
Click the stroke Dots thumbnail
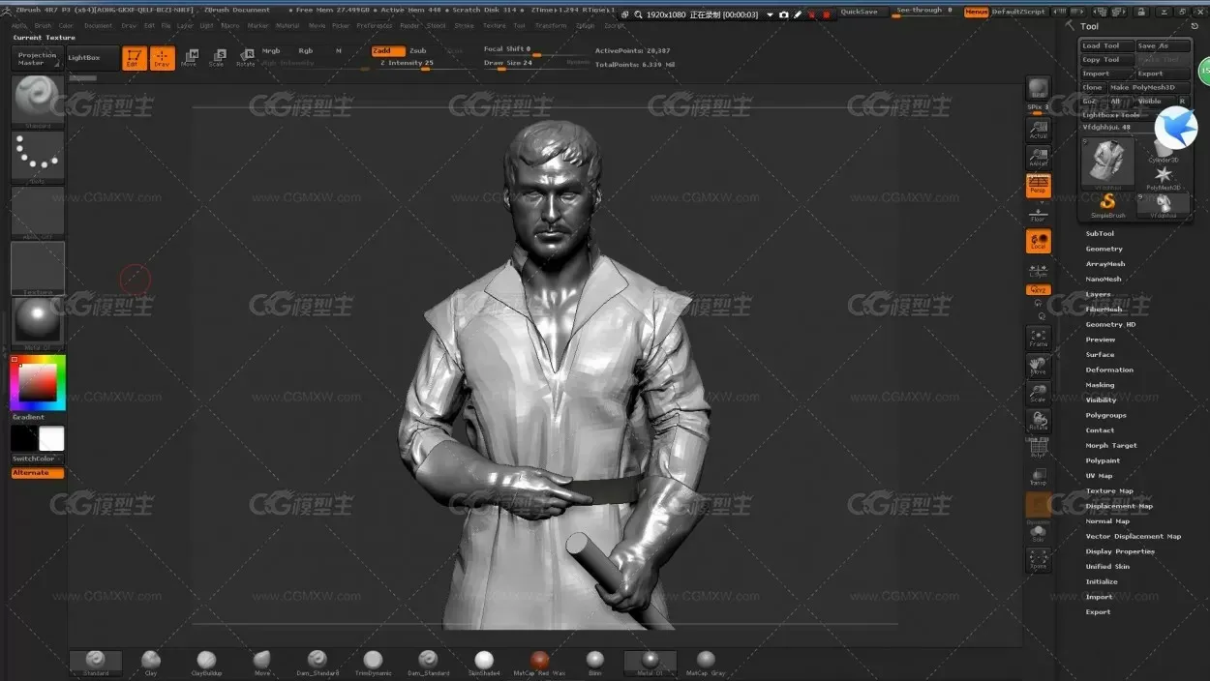(x=38, y=156)
